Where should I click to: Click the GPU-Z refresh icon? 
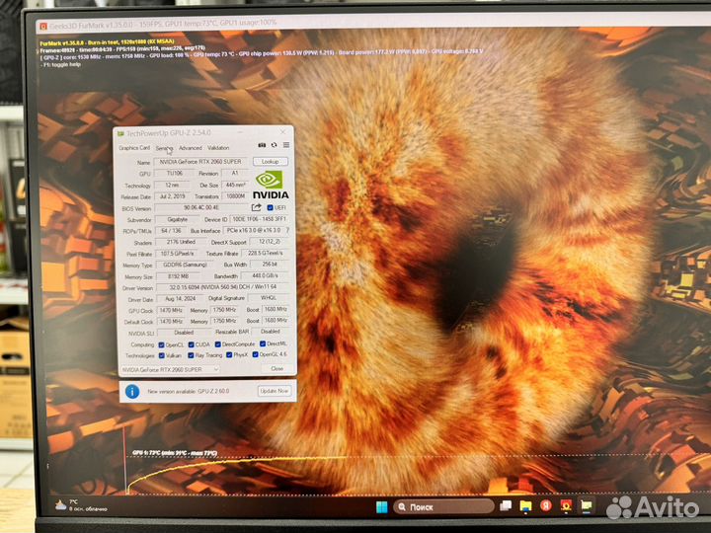pos(274,145)
